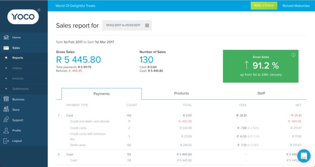Open the date range field 01/02/2017 to 01/03/2017
Image resolution: width=315 pixels, height=167 pixels.
click(127, 25)
